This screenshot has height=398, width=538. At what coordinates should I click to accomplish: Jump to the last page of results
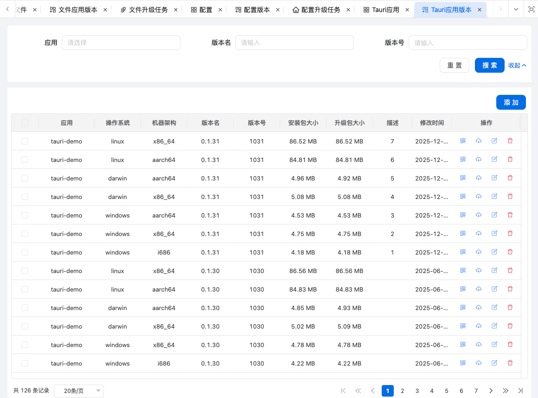[x=520, y=391]
